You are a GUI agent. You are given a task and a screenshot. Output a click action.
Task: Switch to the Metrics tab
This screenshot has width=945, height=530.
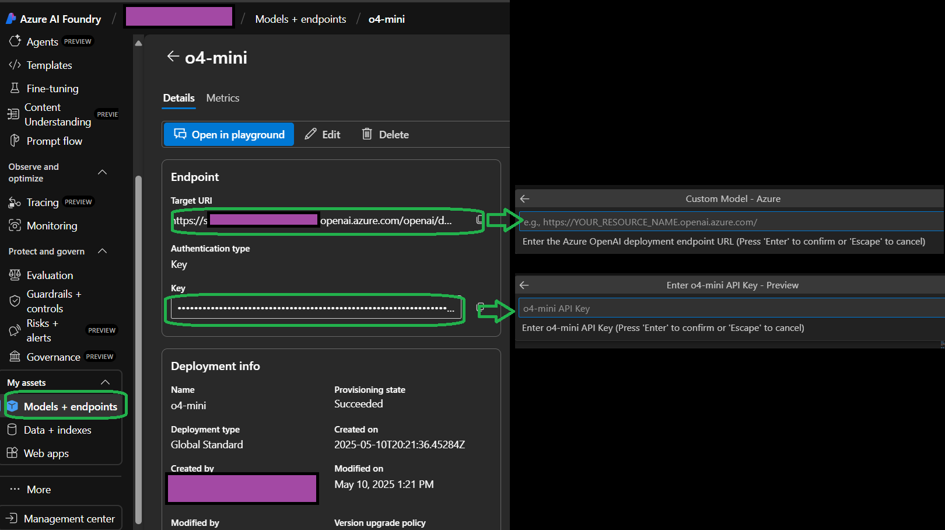pyautogui.click(x=223, y=98)
